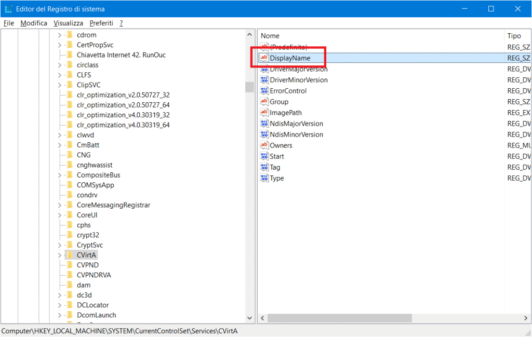Select the ImagePath value name
This screenshot has width=532, height=337.
[286, 113]
